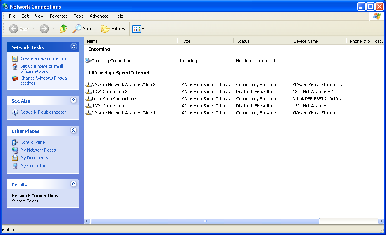Click the Create a new connection link
This screenshot has width=386, height=235.
pyautogui.click(x=44, y=58)
